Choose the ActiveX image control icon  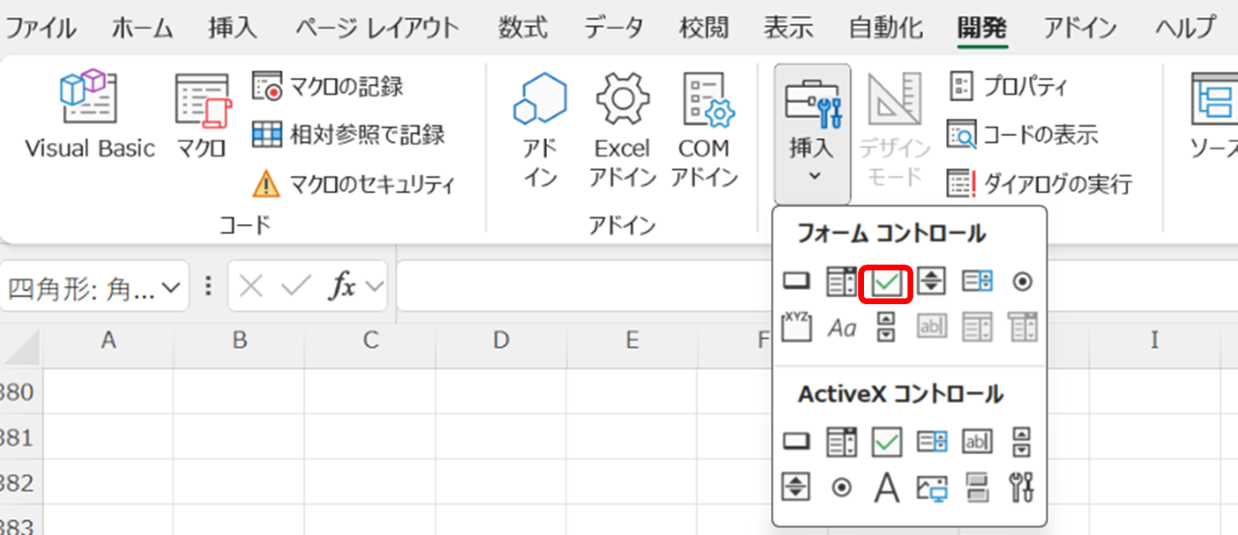[x=932, y=488]
